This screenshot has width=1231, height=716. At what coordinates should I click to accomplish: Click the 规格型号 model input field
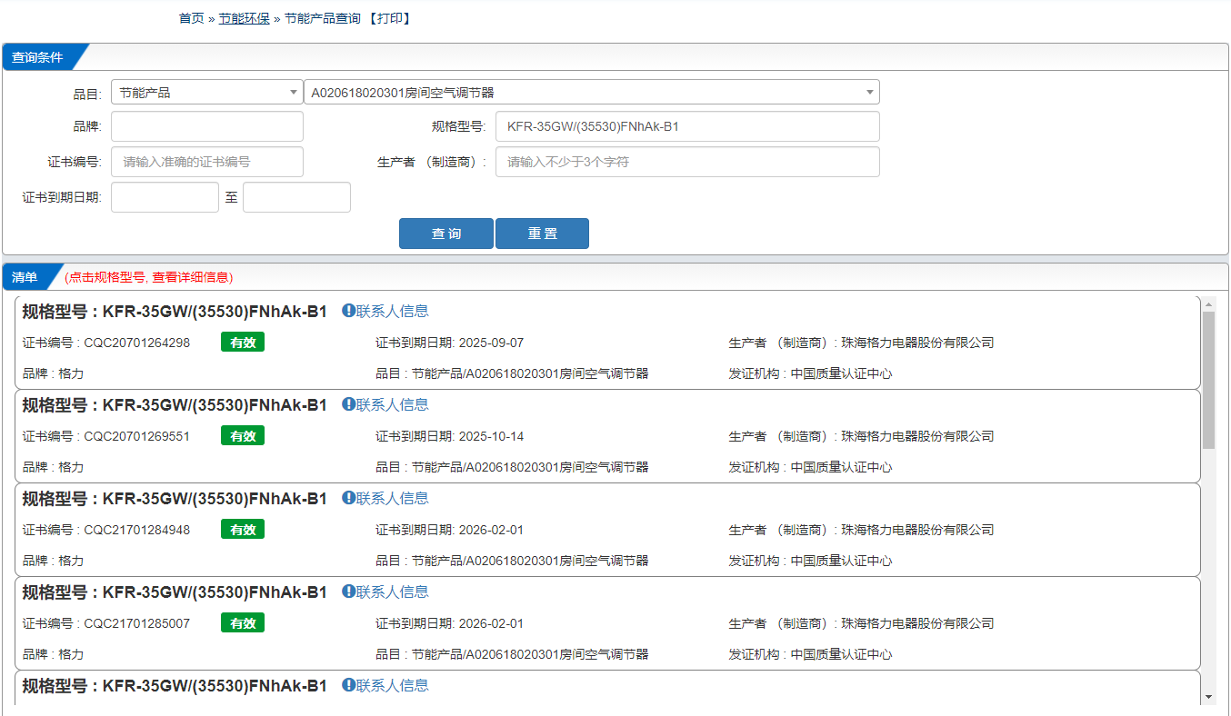point(687,127)
